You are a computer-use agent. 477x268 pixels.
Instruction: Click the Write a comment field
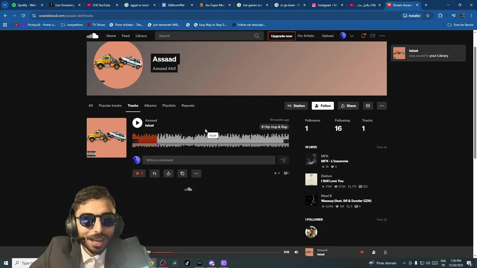pos(209,160)
